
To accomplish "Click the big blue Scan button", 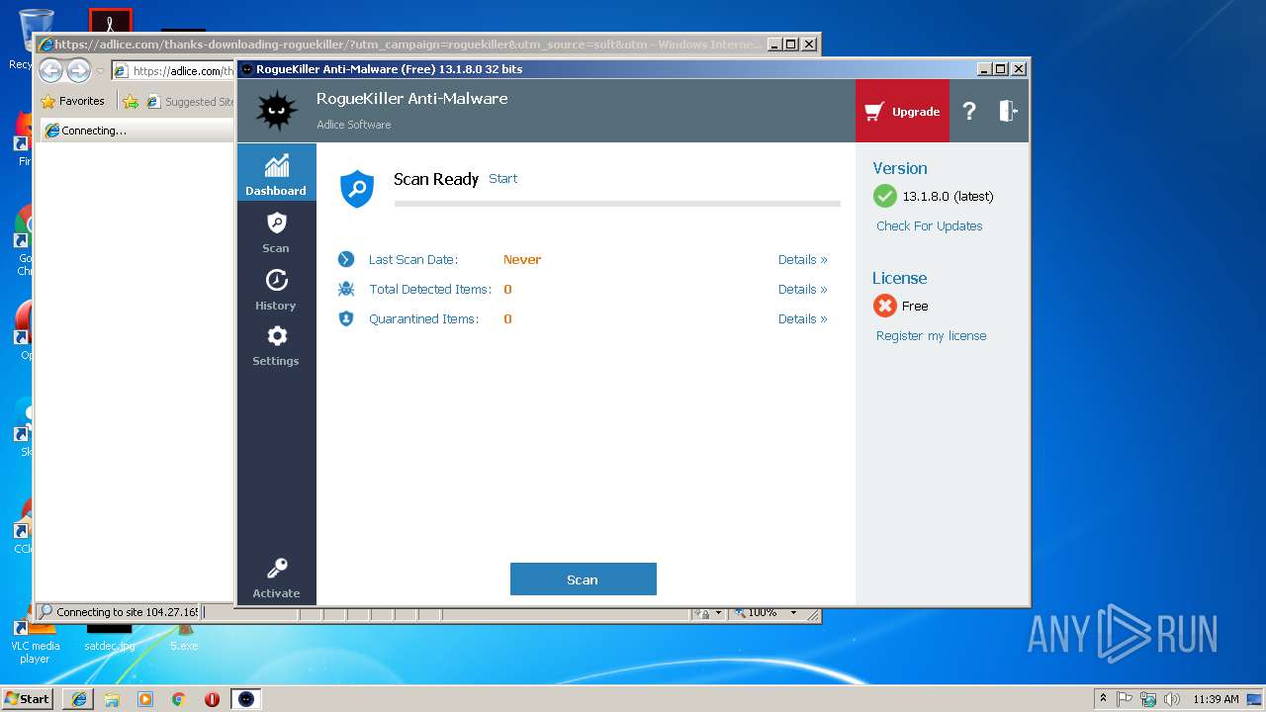I will click(x=583, y=579).
